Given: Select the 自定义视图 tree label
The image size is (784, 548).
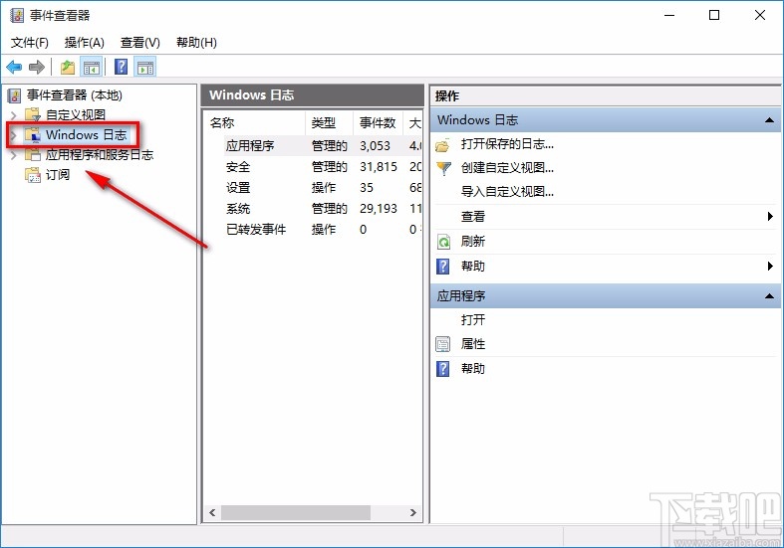Looking at the screenshot, I should (76, 114).
